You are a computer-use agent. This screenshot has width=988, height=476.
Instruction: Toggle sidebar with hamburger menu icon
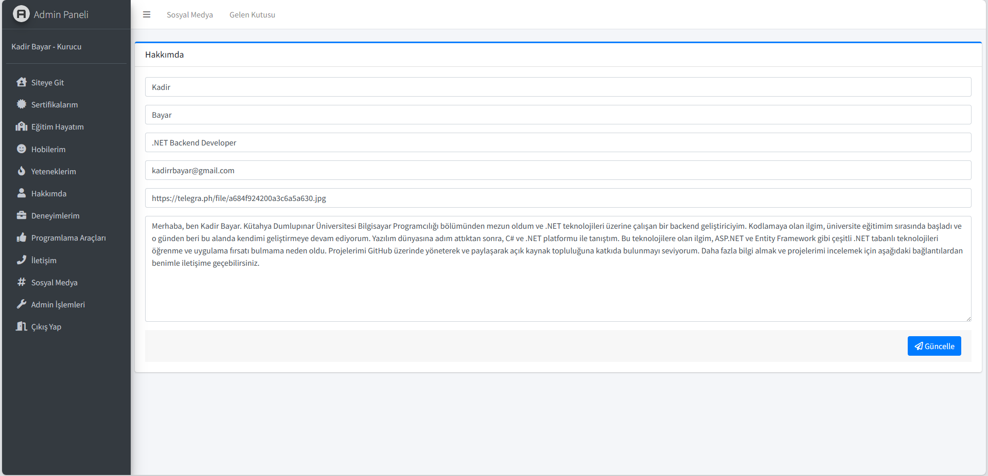tap(147, 14)
